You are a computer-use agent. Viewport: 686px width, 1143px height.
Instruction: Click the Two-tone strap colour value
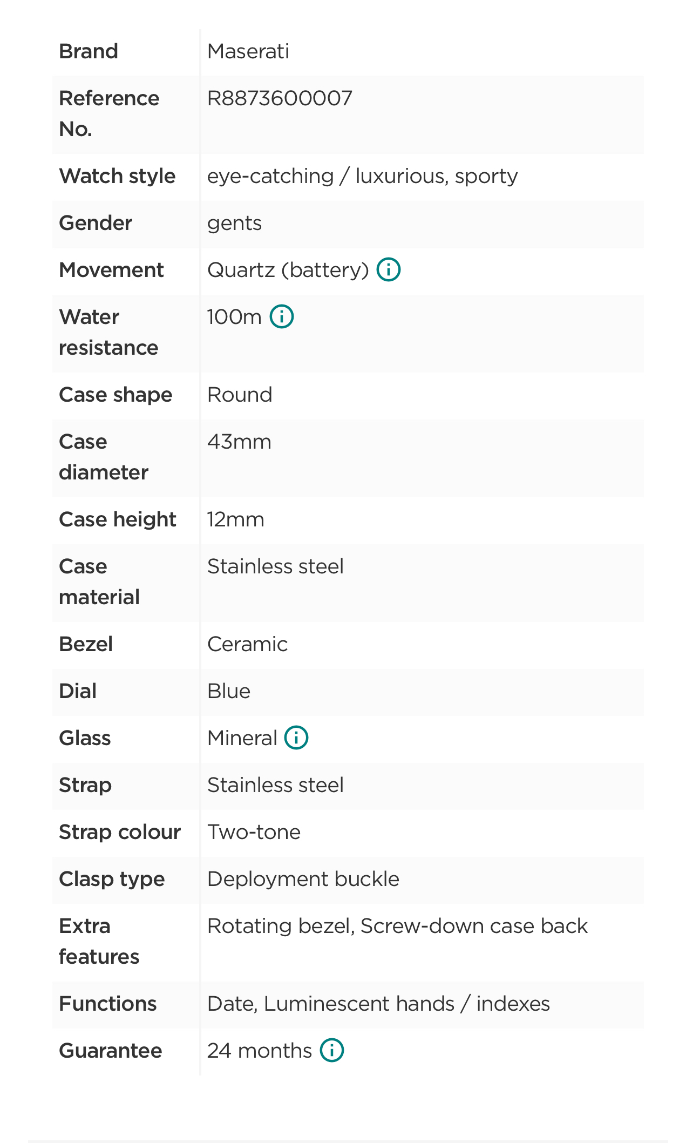[x=254, y=832]
